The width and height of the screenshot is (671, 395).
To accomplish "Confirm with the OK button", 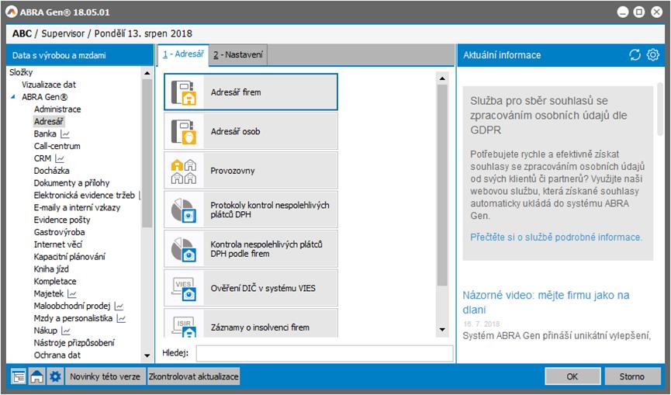I will pyautogui.click(x=572, y=376).
